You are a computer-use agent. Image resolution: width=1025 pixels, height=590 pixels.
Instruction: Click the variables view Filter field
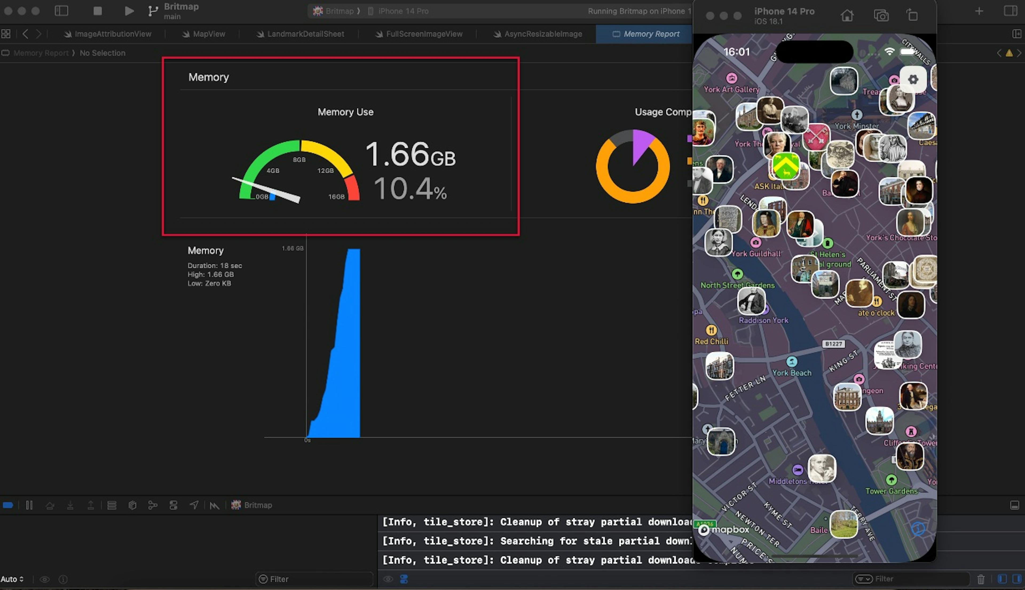coord(316,579)
